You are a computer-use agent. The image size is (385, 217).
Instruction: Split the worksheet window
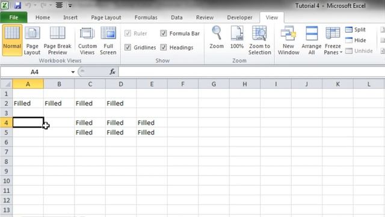coord(356,30)
